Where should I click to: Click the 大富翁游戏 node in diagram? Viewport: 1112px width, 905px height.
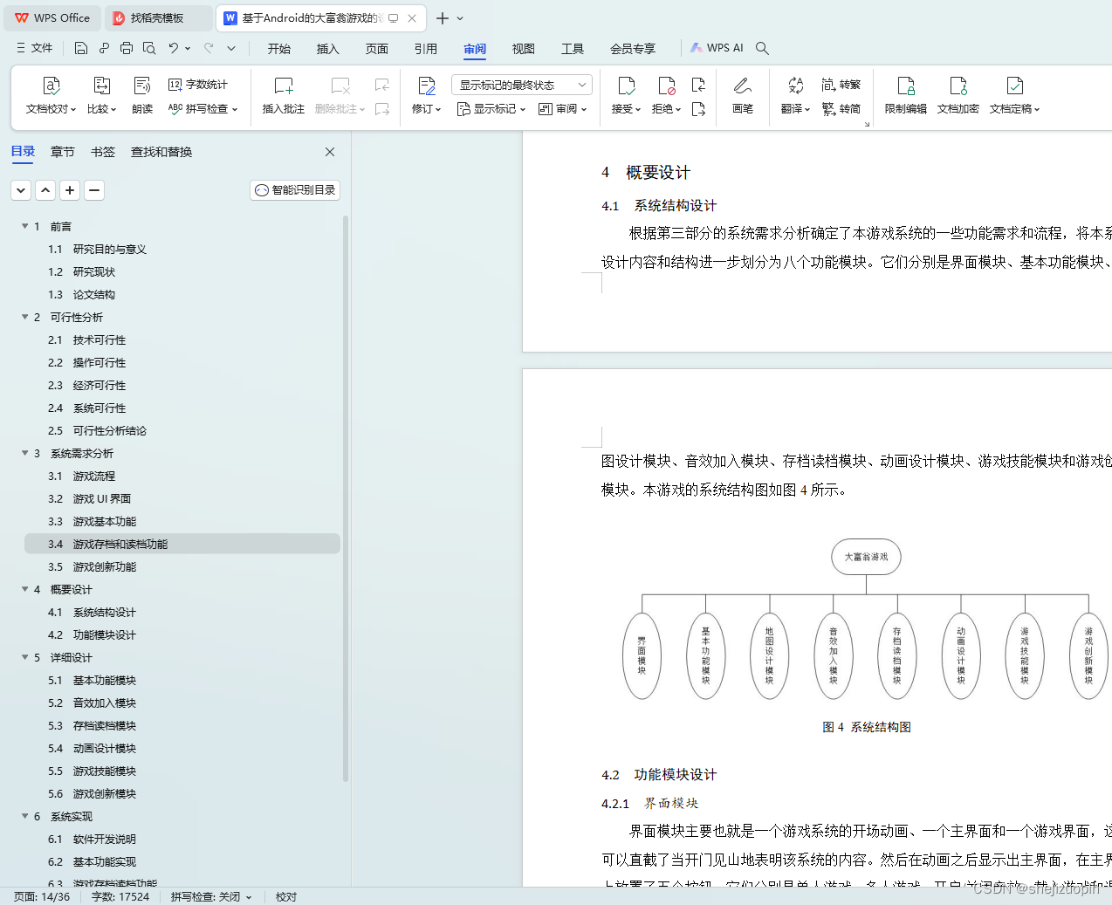[866, 557]
